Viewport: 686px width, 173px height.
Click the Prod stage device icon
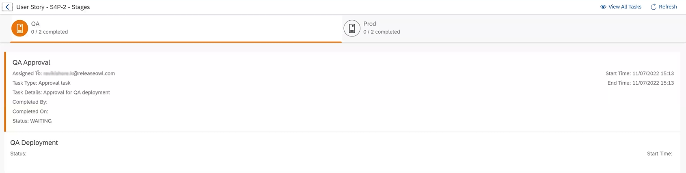[x=352, y=28]
